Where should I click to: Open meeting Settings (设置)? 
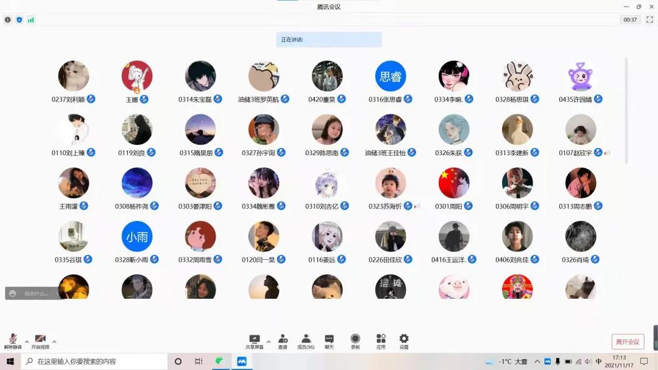(404, 341)
